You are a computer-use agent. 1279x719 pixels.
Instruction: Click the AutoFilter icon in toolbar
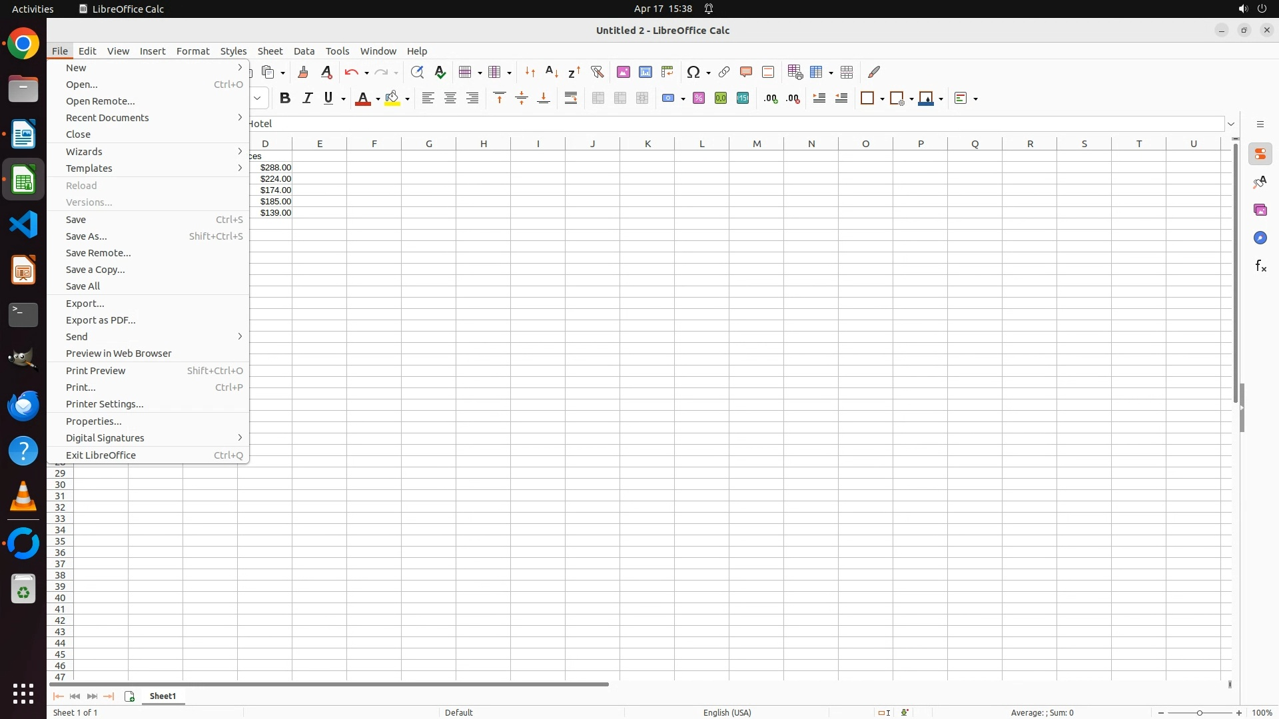pos(597,72)
